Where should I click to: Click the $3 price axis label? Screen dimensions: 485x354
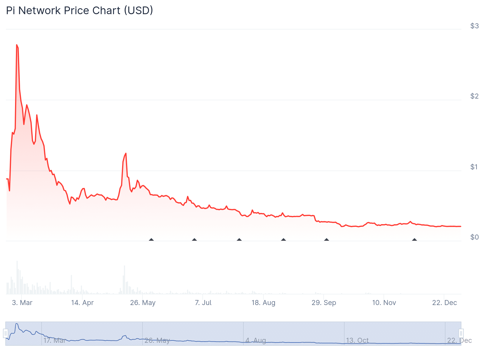pyautogui.click(x=474, y=26)
